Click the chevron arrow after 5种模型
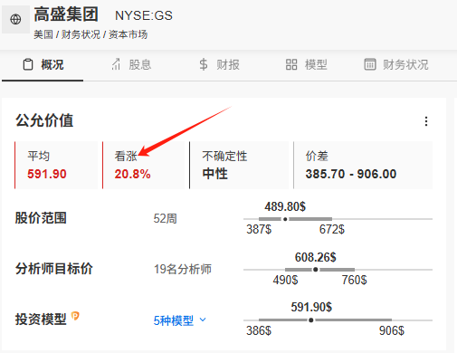The width and height of the screenshot is (457, 353). coord(203,320)
